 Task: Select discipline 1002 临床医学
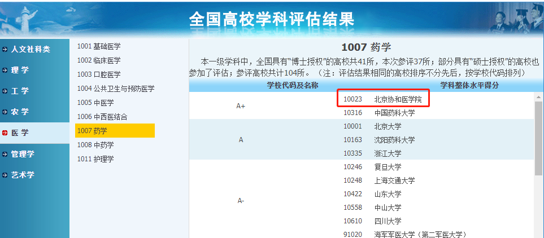(x=99, y=60)
